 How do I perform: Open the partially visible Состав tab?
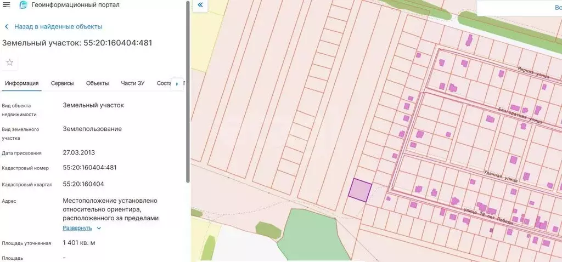[164, 83]
